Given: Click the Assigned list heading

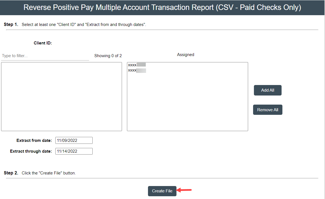Looking at the screenshot, I should (186, 55).
